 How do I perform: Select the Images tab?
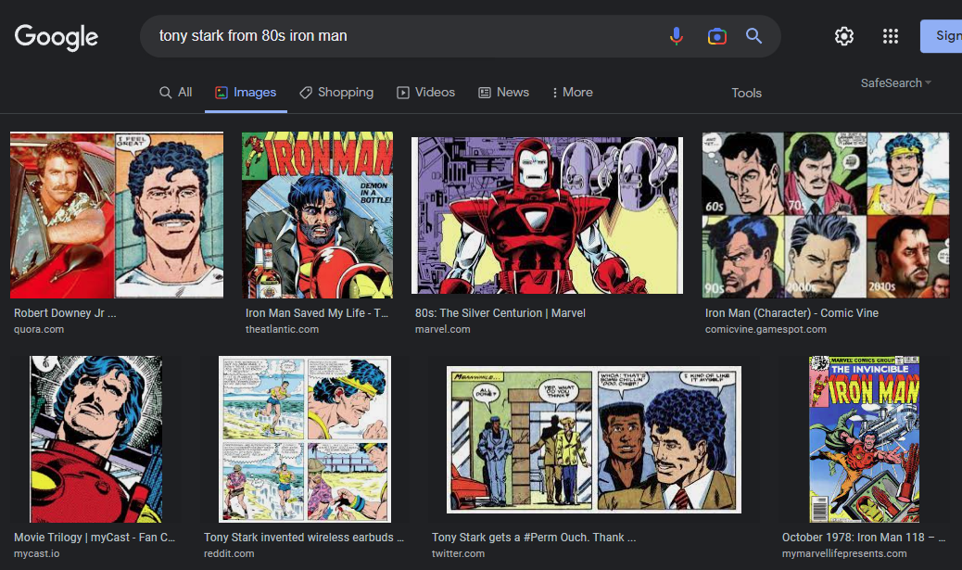point(246,92)
